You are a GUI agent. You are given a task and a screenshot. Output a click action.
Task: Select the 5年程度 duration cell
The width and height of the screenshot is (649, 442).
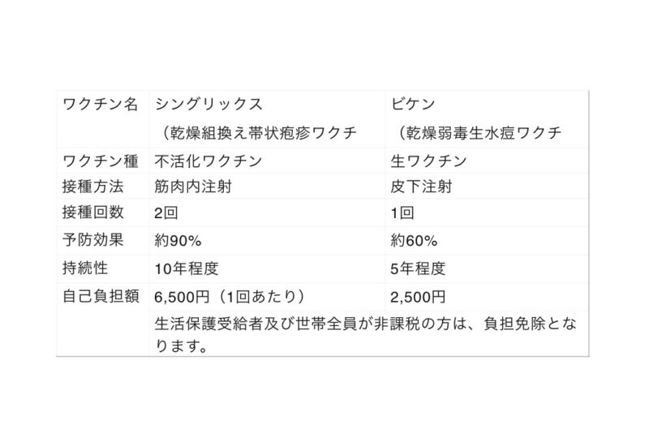(418, 268)
